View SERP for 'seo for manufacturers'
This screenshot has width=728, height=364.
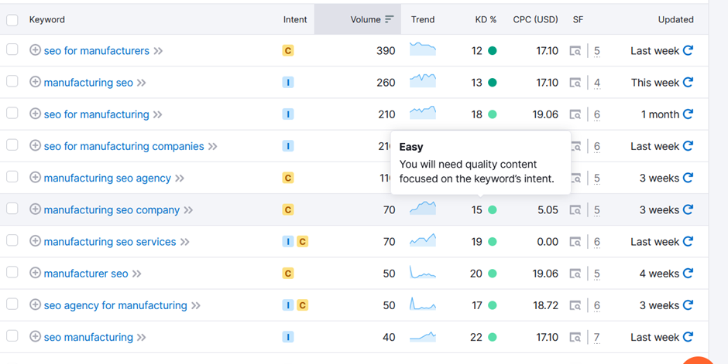point(575,51)
